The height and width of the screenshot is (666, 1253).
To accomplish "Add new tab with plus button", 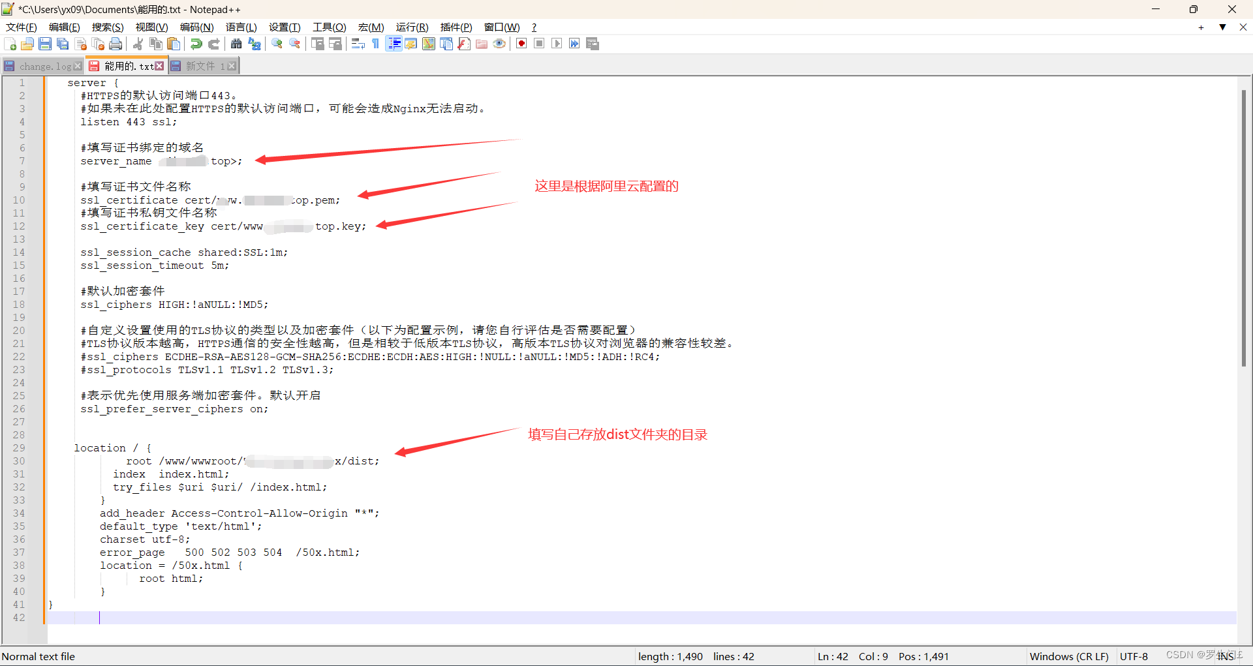I will coord(1201,27).
